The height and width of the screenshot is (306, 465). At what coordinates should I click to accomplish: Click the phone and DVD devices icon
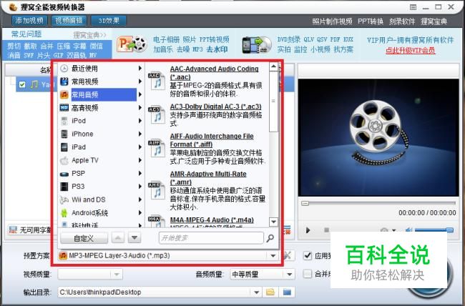pos(257,45)
